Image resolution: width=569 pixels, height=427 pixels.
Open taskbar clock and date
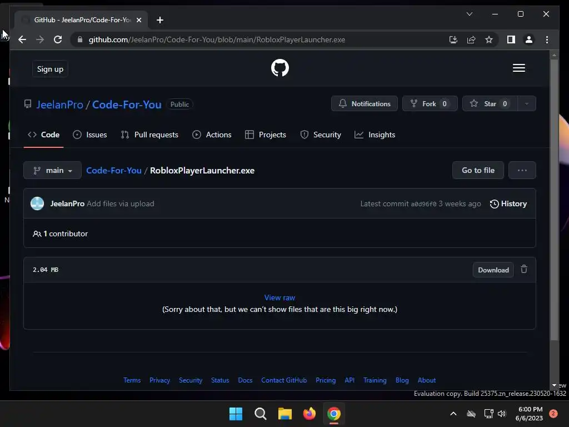pos(530,414)
